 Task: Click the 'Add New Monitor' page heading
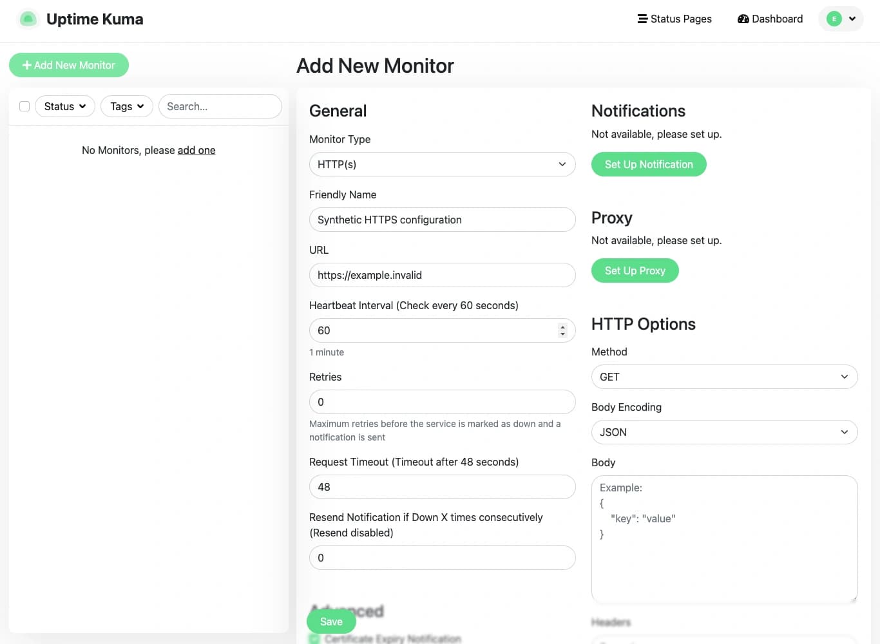[x=375, y=66]
